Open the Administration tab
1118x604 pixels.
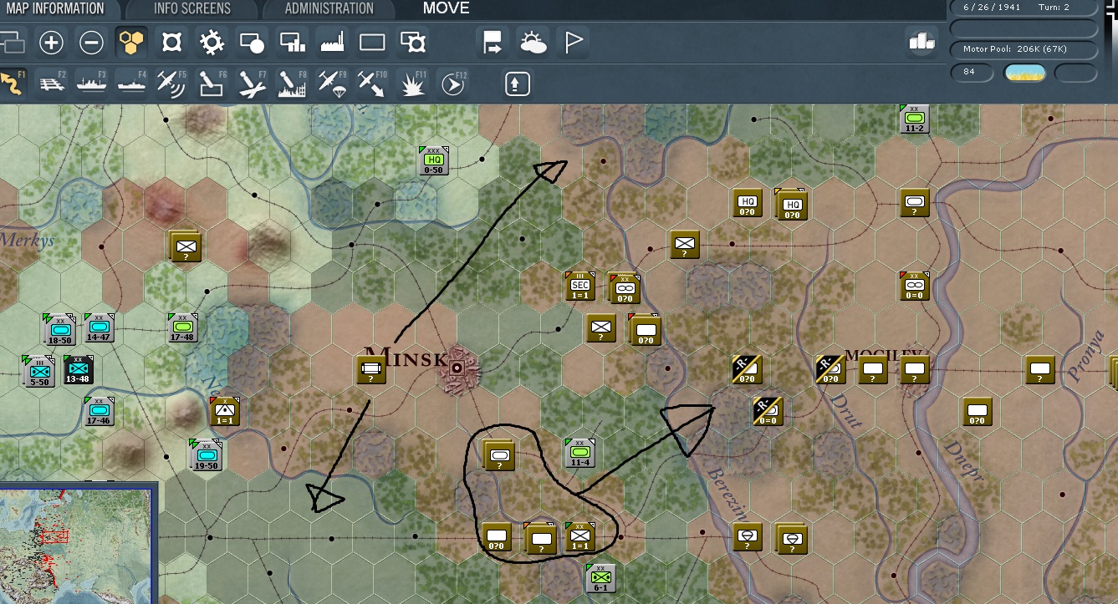[x=329, y=9]
